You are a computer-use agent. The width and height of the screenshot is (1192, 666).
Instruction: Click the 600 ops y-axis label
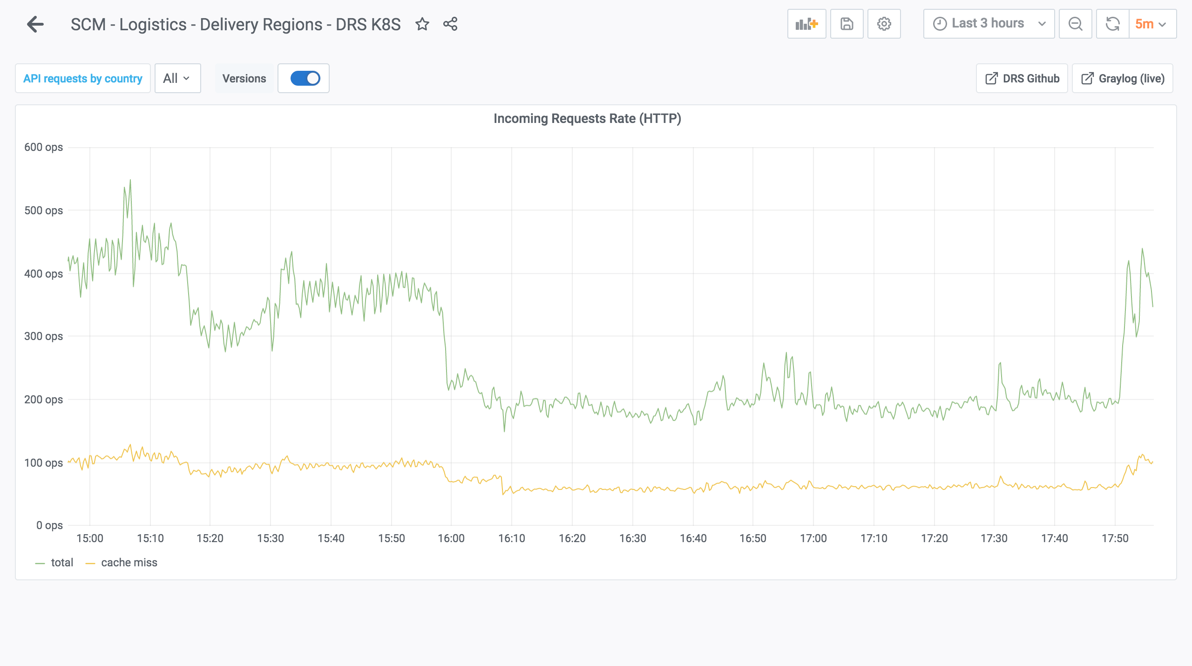[43, 147]
